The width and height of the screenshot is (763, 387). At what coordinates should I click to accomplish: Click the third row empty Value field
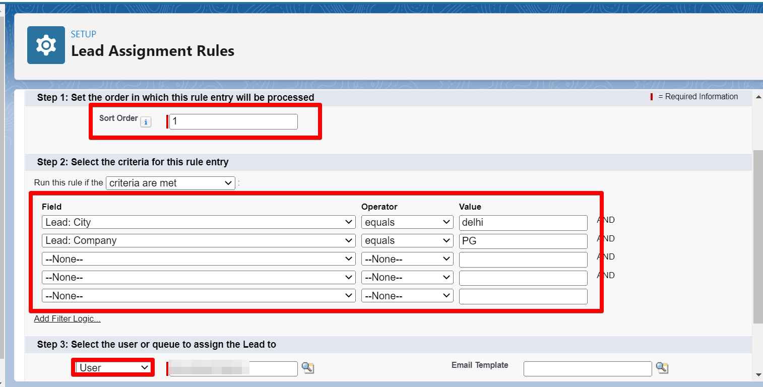coord(523,260)
